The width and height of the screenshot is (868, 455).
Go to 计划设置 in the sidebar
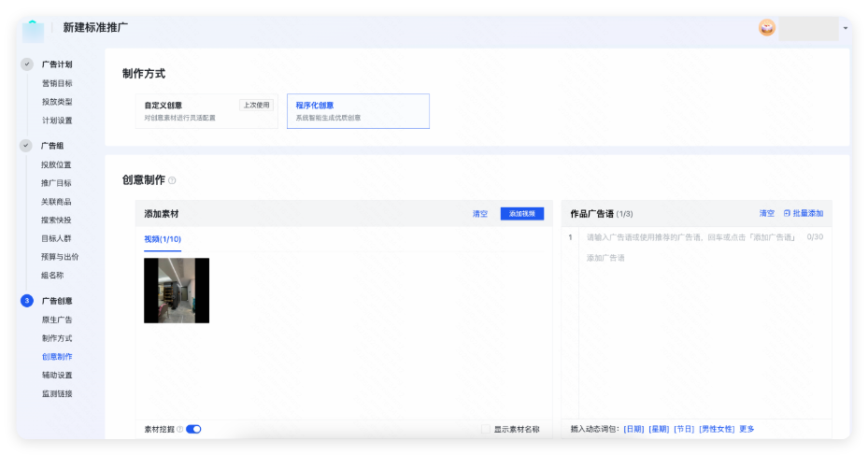tap(57, 121)
